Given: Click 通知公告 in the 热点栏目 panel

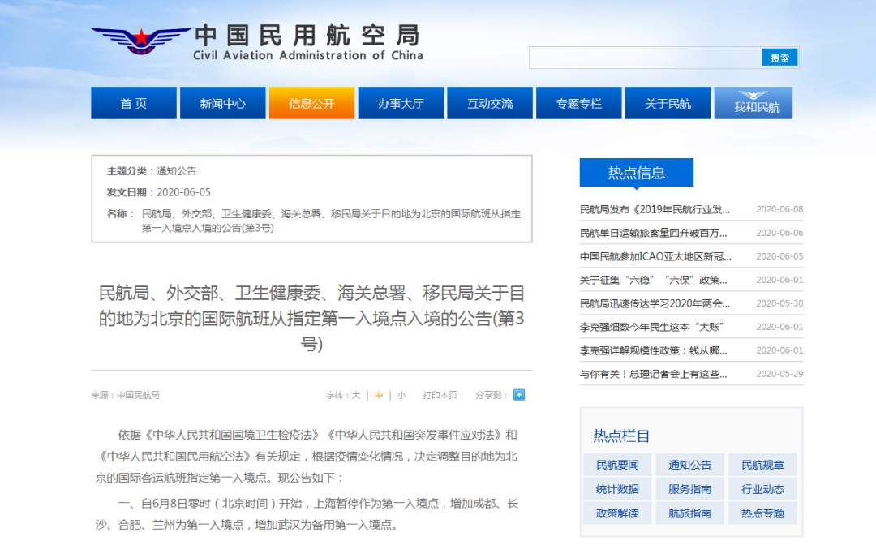Looking at the screenshot, I should (x=689, y=464).
